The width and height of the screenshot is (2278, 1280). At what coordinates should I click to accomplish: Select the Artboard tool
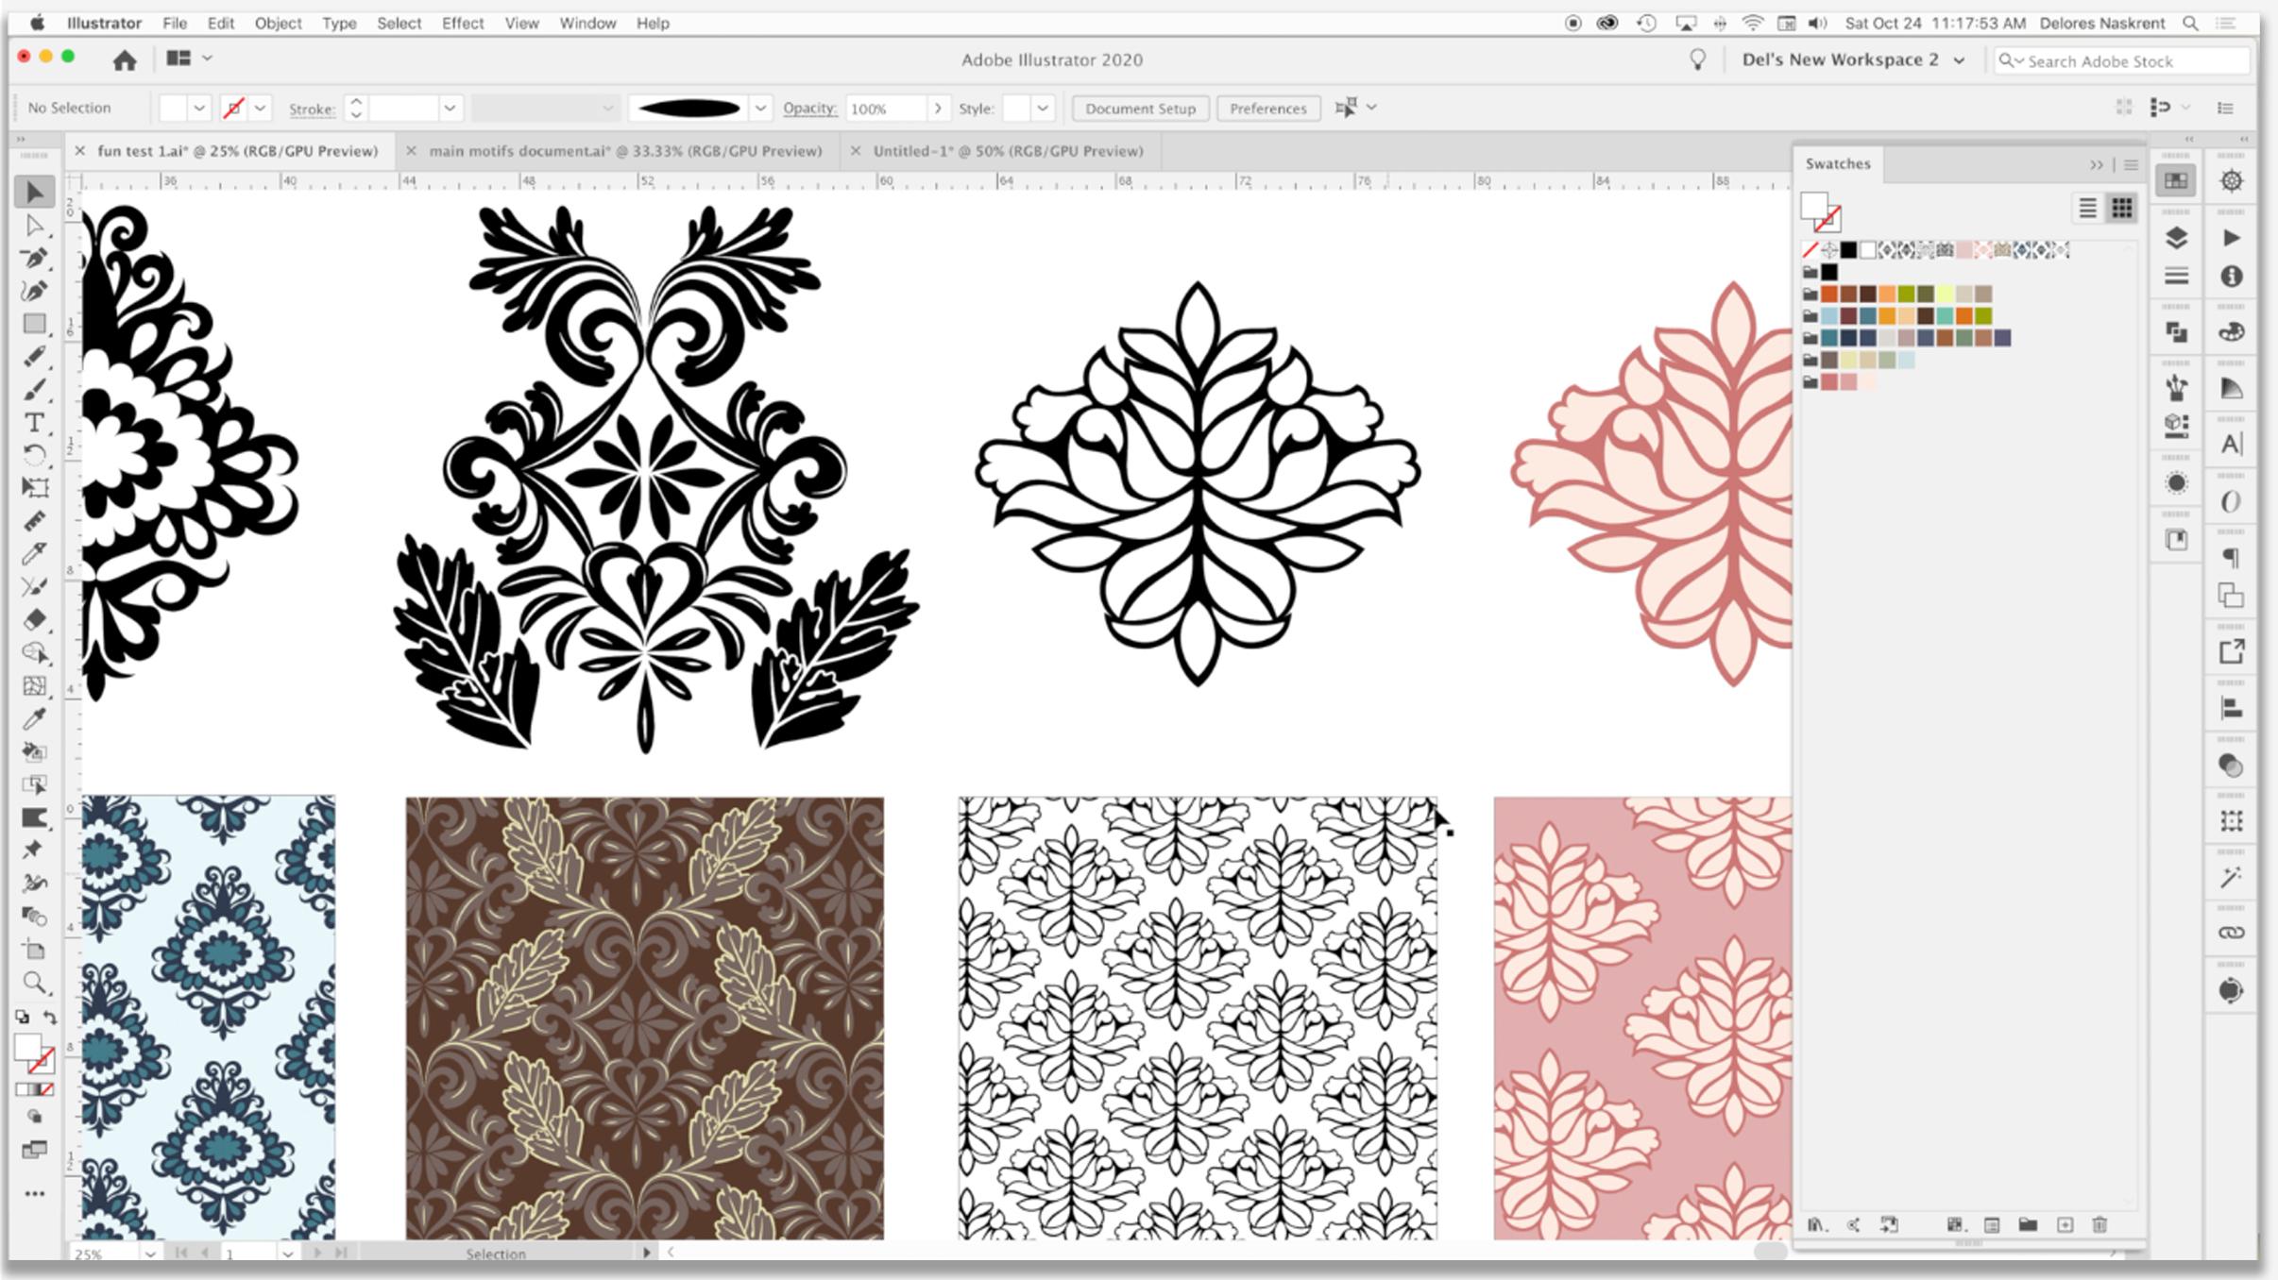(34, 950)
